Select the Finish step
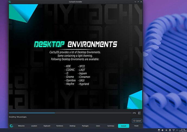The image size is (187, 132). point(136,126)
